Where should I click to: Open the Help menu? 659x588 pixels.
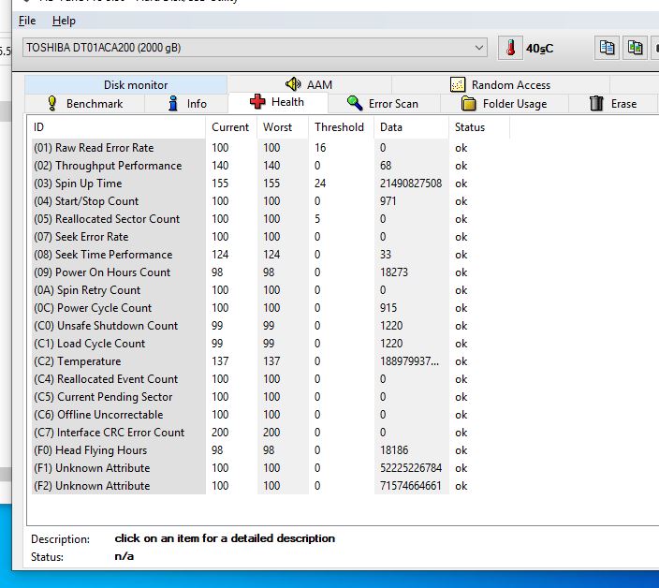(64, 21)
